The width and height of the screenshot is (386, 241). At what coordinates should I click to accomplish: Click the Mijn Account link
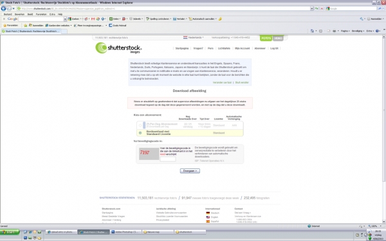[242, 48]
